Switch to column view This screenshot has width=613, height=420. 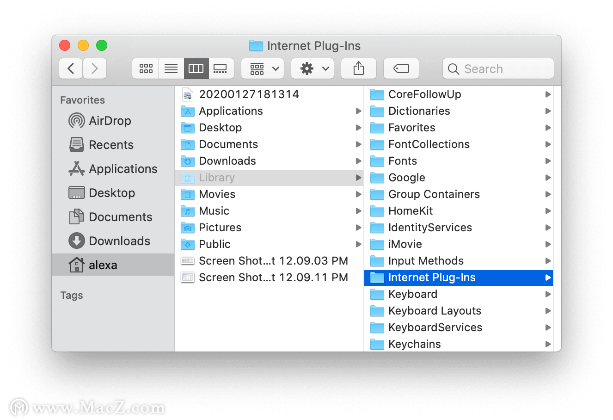click(196, 69)
